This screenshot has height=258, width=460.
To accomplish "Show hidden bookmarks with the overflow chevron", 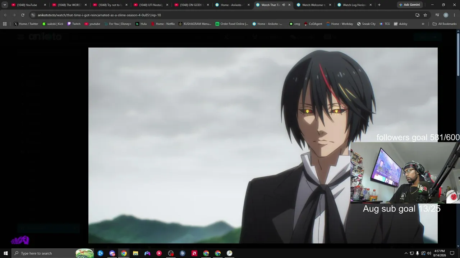I will coord(423,24).
